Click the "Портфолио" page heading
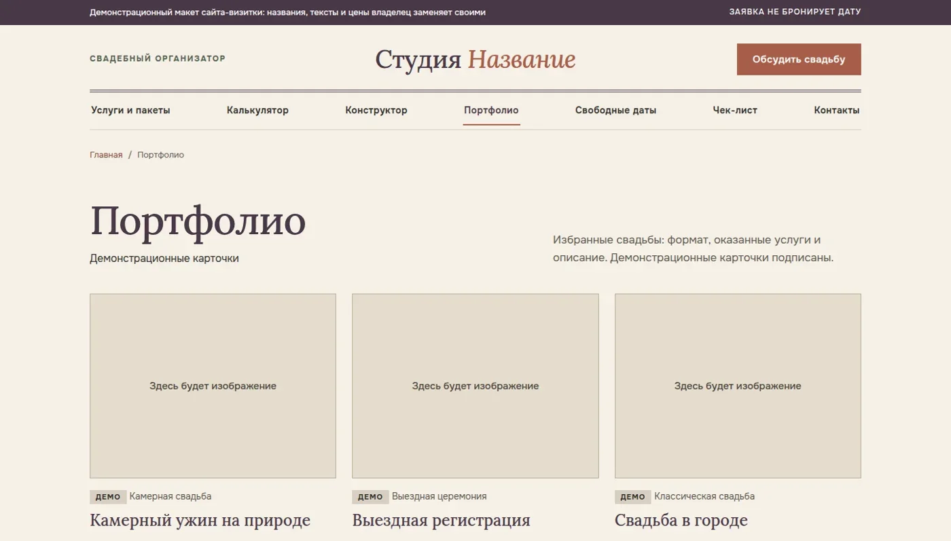Image resolution: width=951 pixels, height=541 pixels. click(x=198, y=221)
